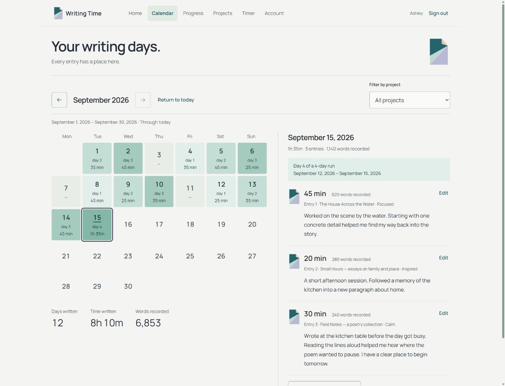This screenshot has height=386, width=505.
Task: Click the large page illustration icon
Action: click(x=439, y=52)
